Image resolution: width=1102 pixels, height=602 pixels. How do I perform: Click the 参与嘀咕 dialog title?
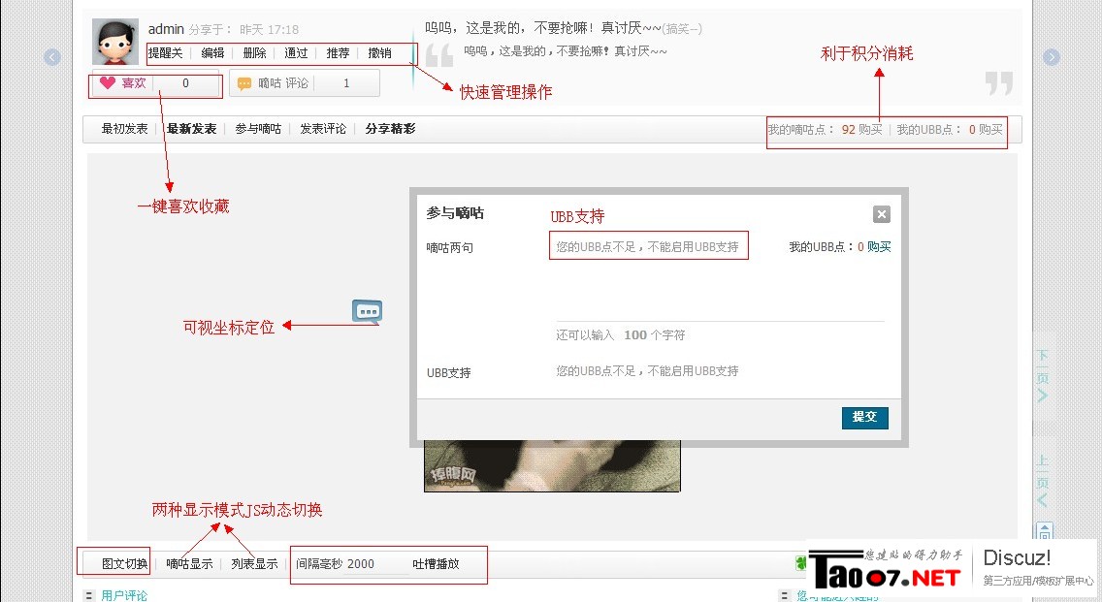point(455,213)
